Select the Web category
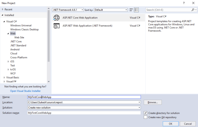 [x=13, y=34]
